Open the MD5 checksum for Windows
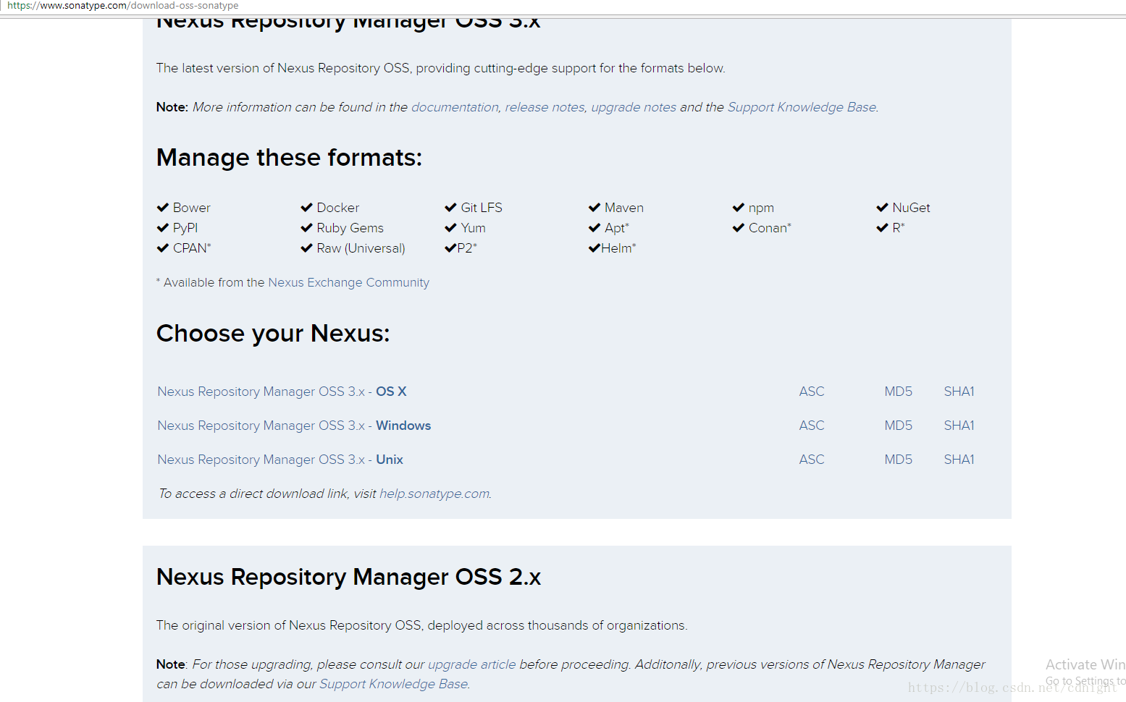1126x702 pixels. click(x=898, y=426)
